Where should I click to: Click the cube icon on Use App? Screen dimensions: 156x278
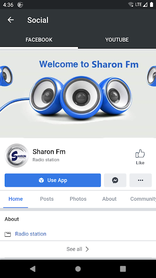[41, 180]
